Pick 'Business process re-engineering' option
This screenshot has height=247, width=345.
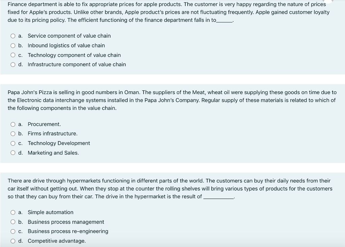coord(13,232)
